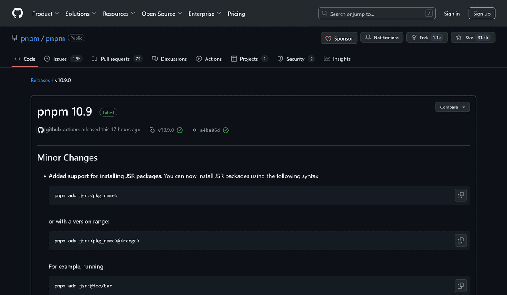507x295 pixels.
Task: Switch to the Code tab
Action: tap(25, 59)
